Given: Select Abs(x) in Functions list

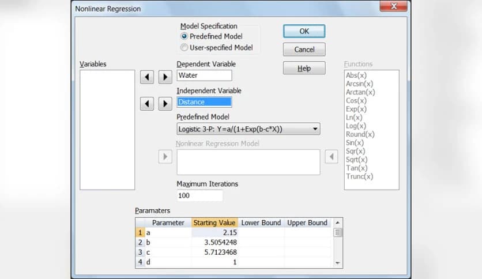Looking at the screenshot, I should (x=356, y=76).
